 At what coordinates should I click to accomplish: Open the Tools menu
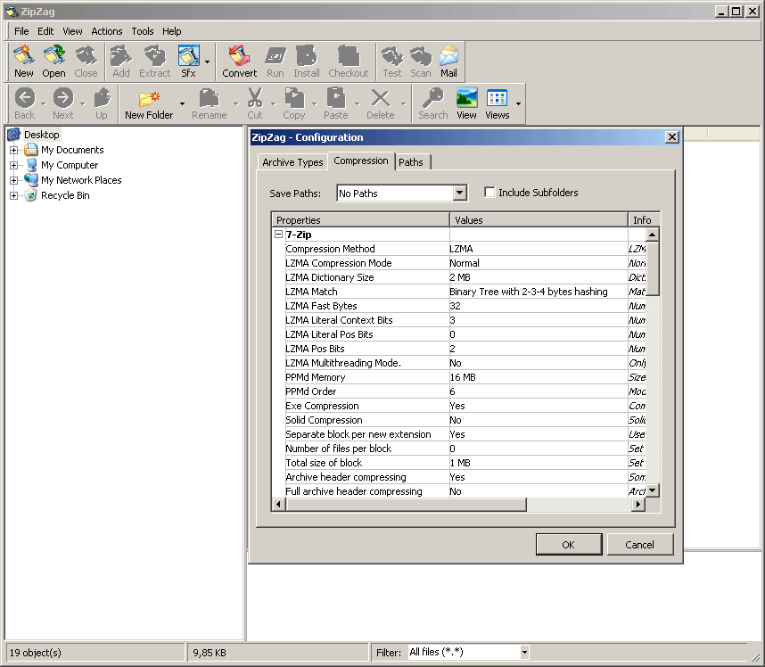point(143,31)
